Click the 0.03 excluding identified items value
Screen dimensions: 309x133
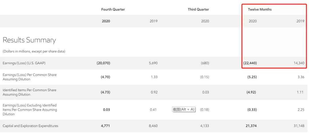[106, 110]
